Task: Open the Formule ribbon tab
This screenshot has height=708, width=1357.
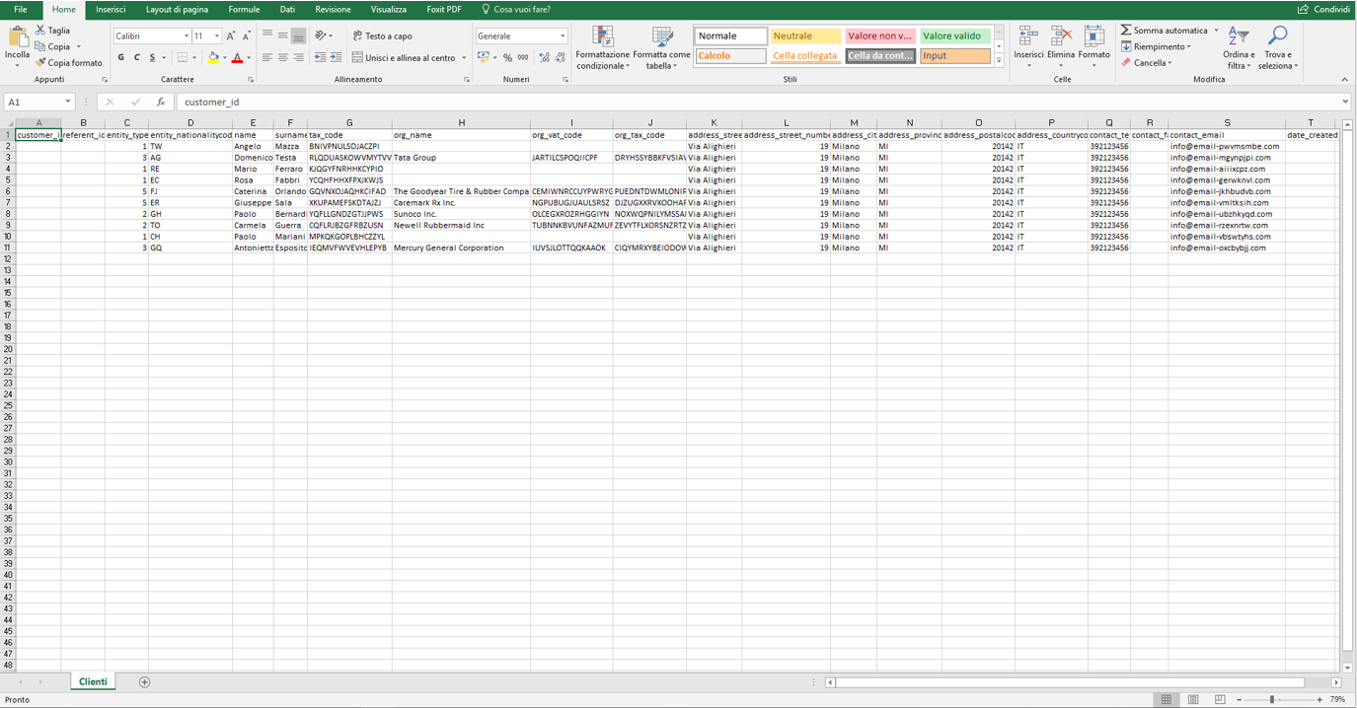Action: pyautogui.click(x=244, y=10)
